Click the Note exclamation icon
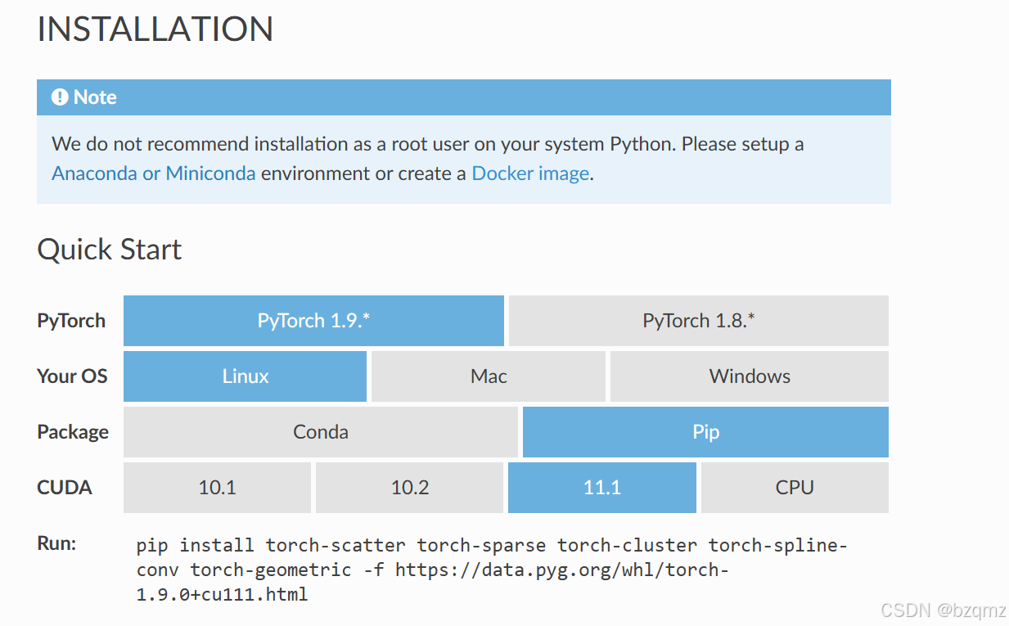1009x626 pixels. coord(60,97)
